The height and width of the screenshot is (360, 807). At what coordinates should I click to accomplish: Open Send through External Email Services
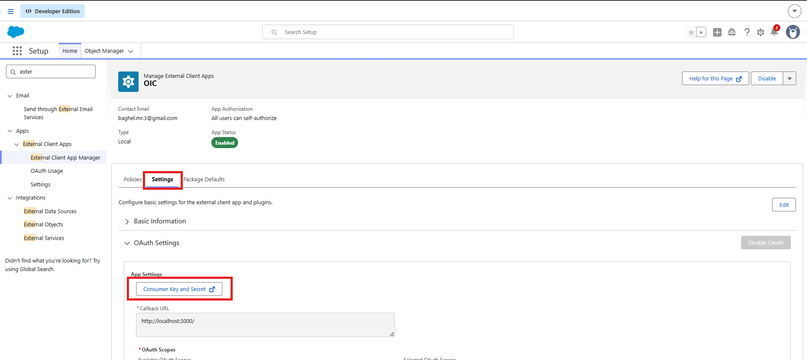58,113
